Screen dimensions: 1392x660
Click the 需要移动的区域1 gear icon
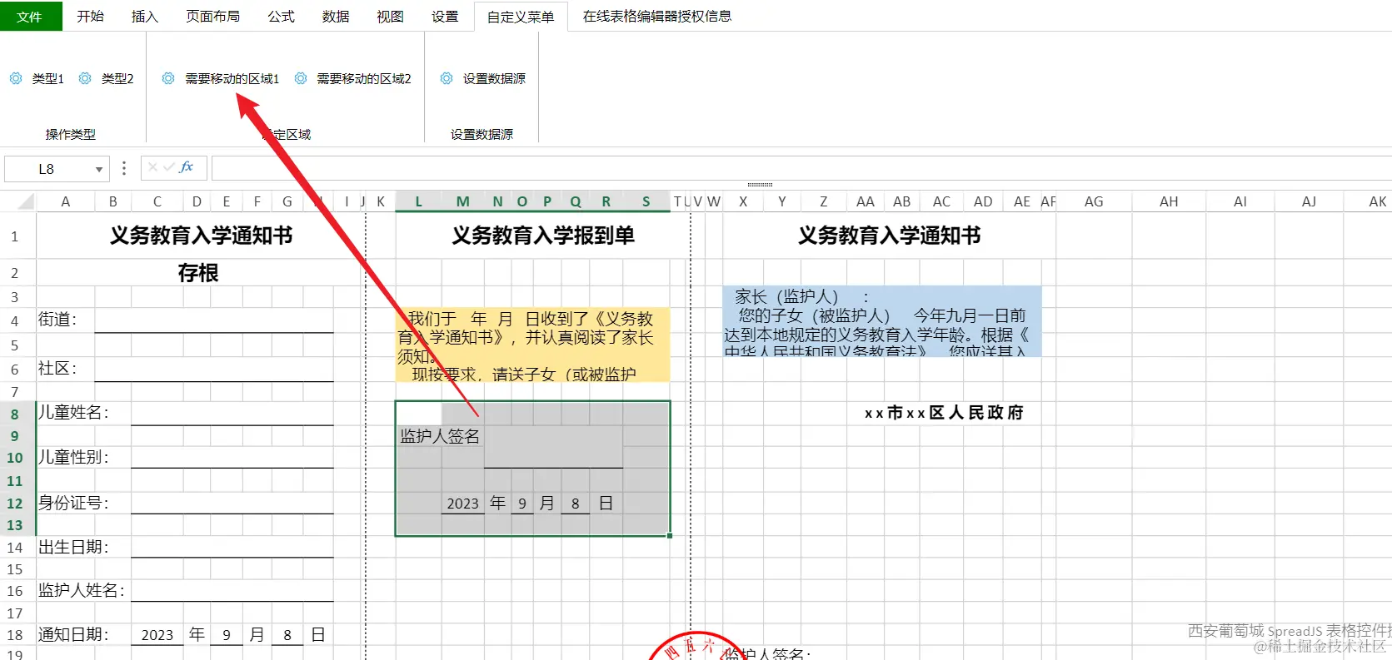(x=168, y=78)
